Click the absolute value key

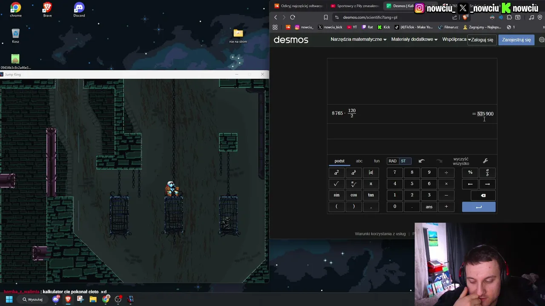(371, 173)
